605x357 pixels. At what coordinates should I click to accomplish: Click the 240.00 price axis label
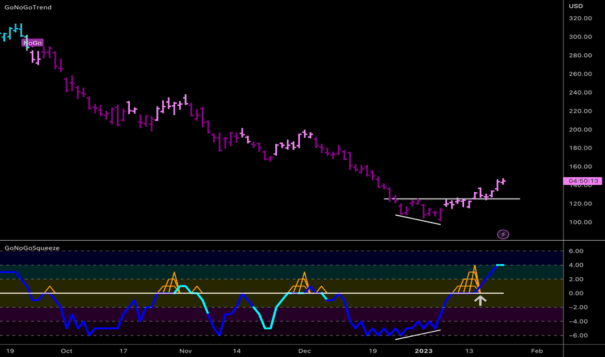click(x=580, y=92)
